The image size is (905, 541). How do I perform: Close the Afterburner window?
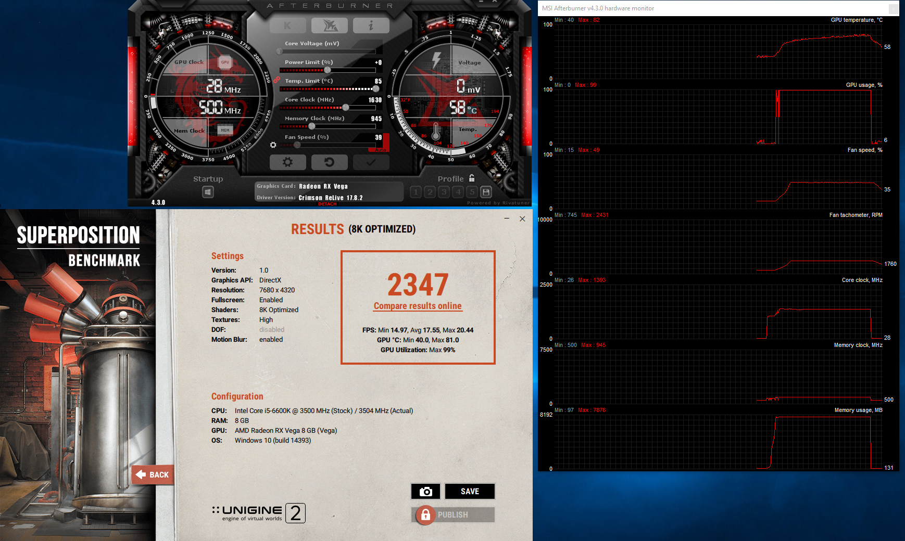tap(495, 2)
